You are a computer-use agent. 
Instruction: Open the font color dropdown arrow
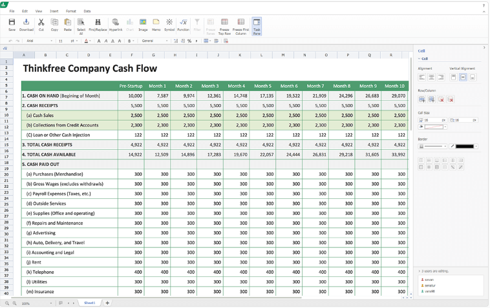91,41
